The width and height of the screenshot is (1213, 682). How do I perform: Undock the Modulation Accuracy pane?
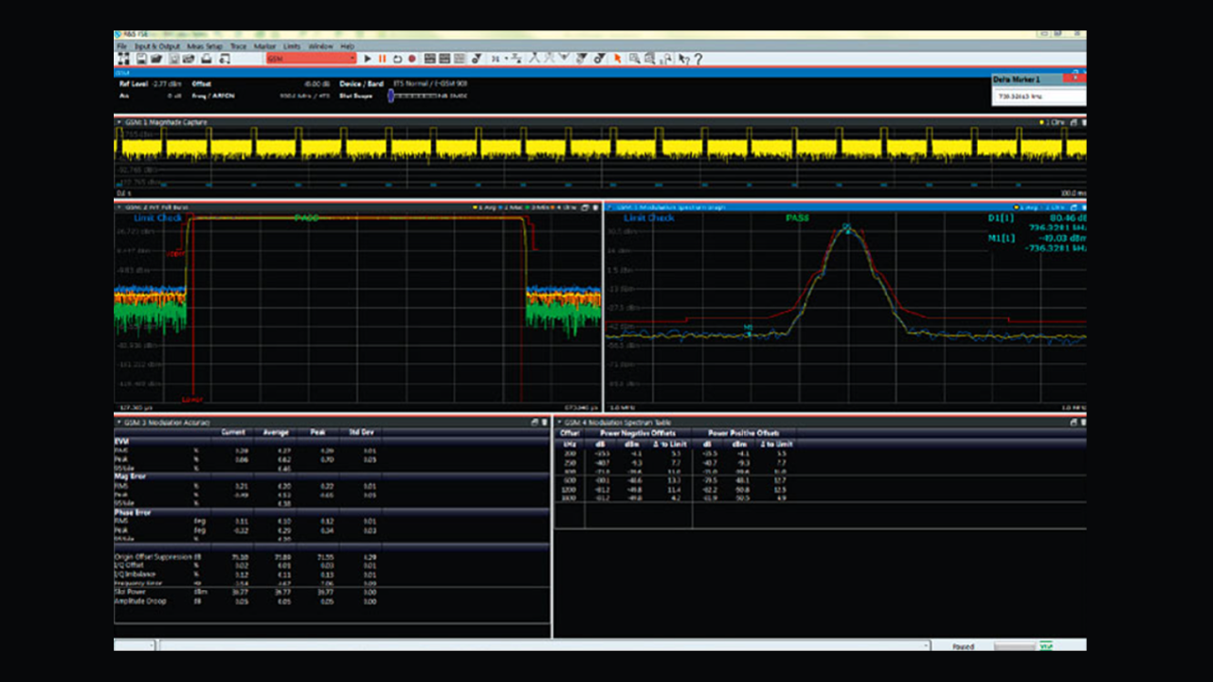(x=535, y=422)
